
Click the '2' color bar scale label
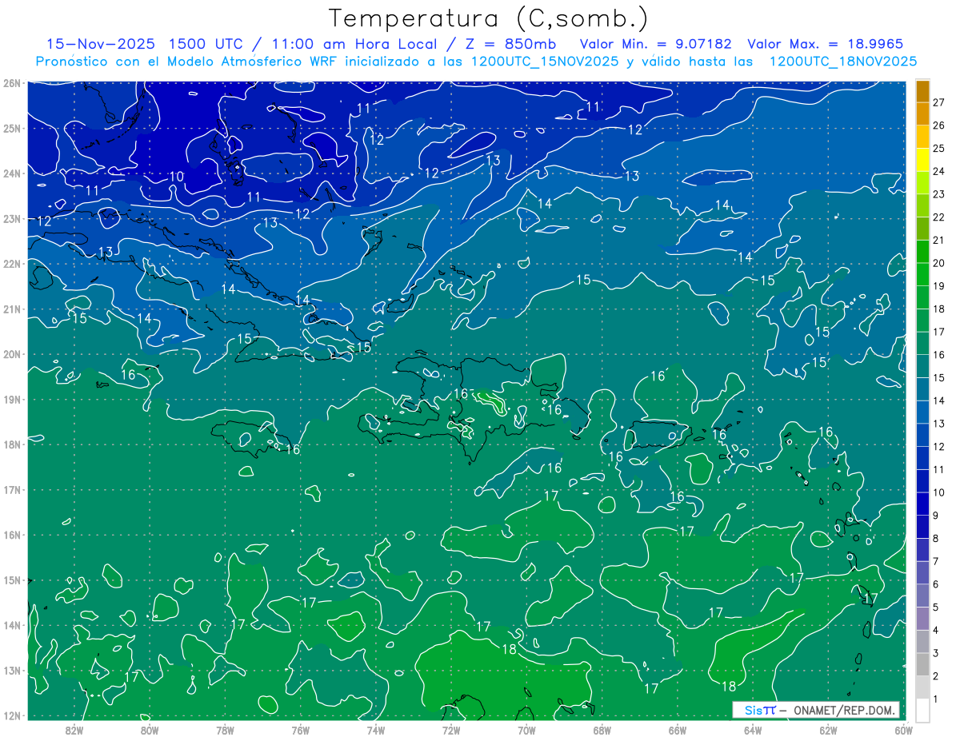tap(937, 676)
